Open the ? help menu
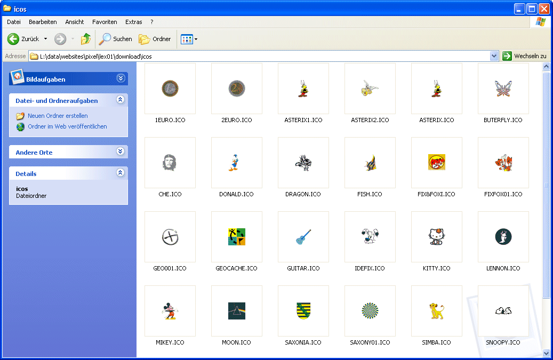The height and width of the screenshot is (360, 553). [x=151, y=22]
